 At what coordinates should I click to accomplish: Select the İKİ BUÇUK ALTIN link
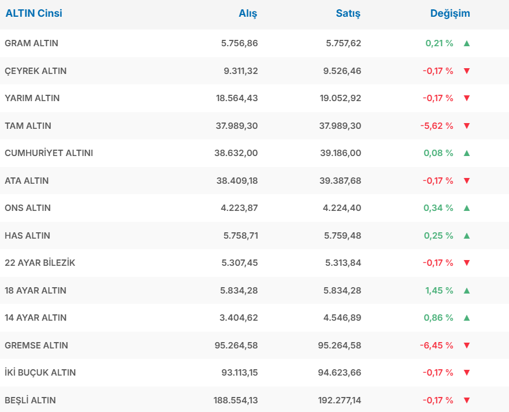point(40,373)
